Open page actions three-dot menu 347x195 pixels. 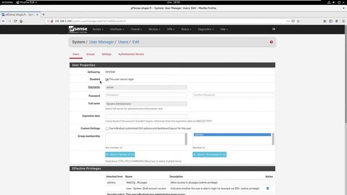(x=288, y=21)
